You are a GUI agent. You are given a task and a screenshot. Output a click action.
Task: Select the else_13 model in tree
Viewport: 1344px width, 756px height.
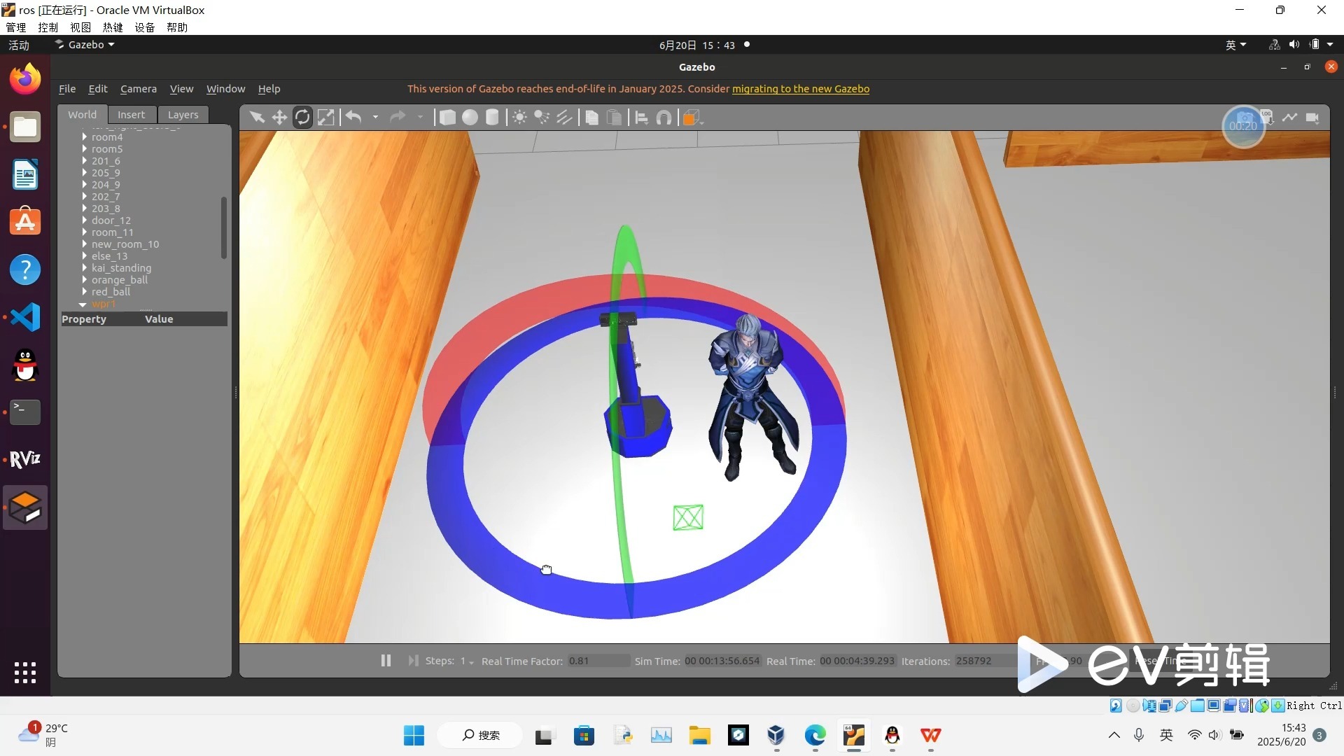pos(109,256)
